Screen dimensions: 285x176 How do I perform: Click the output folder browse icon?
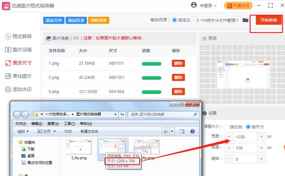tap(245, 20)
